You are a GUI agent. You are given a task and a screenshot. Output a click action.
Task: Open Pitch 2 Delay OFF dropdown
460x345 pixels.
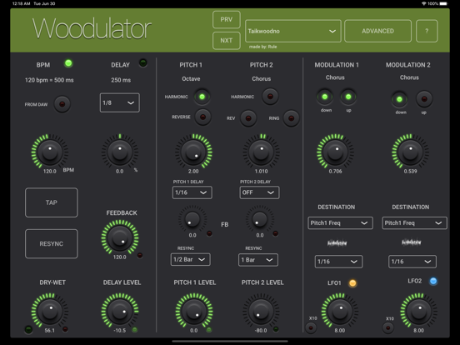(259, 192)
